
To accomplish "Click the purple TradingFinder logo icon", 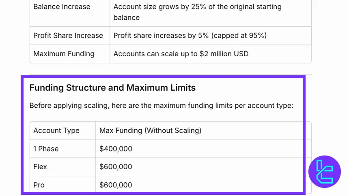I will coord(324,171).
